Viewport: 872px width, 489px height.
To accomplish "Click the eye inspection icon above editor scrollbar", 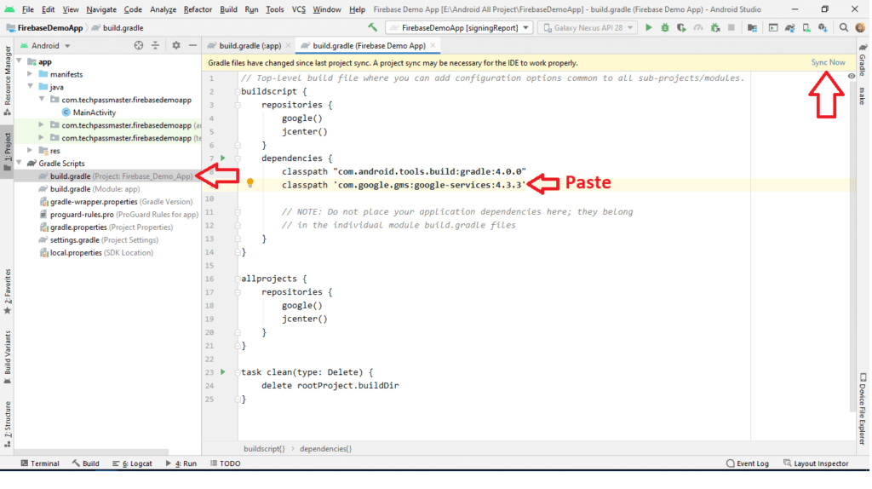I will (x=851, y=76).
